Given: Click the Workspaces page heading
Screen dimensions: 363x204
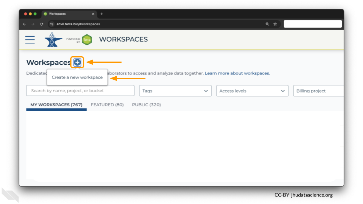Looking at the screenshot, I should tap(49, 62).
